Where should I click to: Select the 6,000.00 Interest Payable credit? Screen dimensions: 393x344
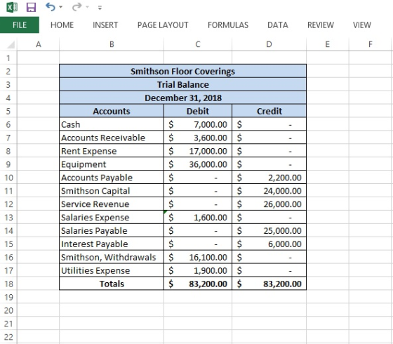[269, 244]
